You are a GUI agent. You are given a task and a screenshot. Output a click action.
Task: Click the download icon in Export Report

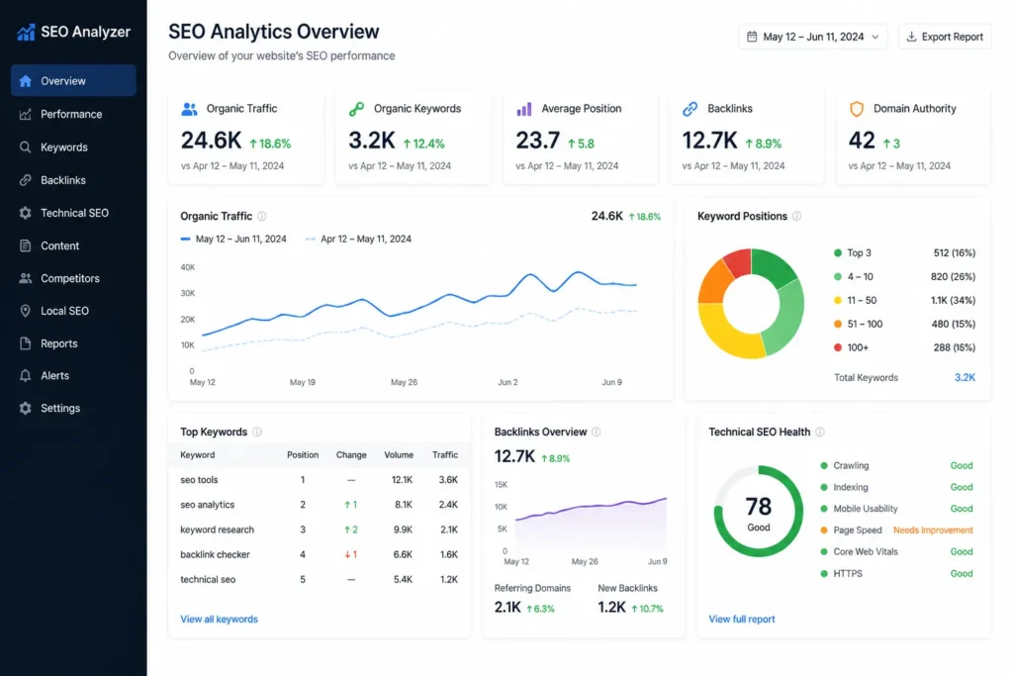[x=911, y=37]
